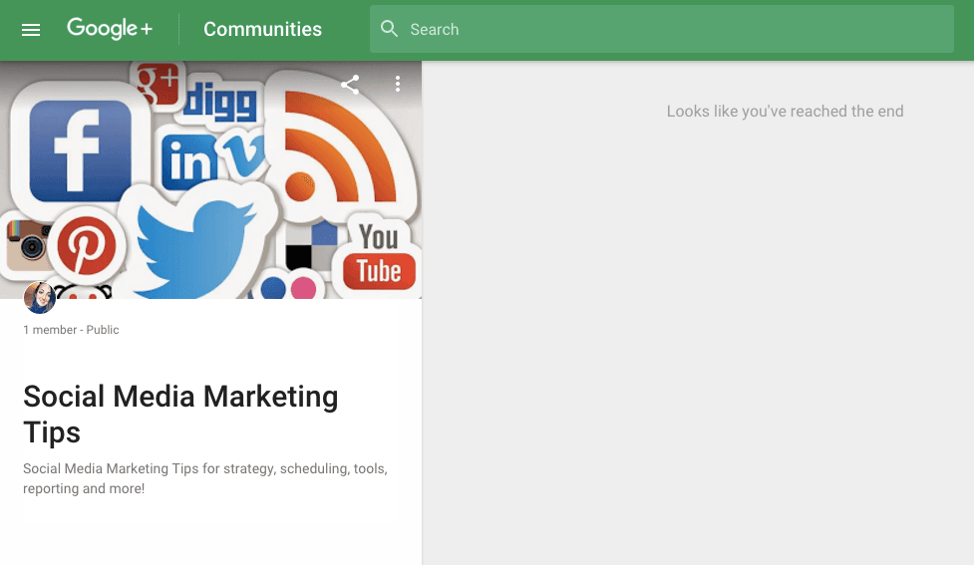This screenshot has height=565, width=974.
Task: Click the digg logo in cover image
Action: point(220,102)
